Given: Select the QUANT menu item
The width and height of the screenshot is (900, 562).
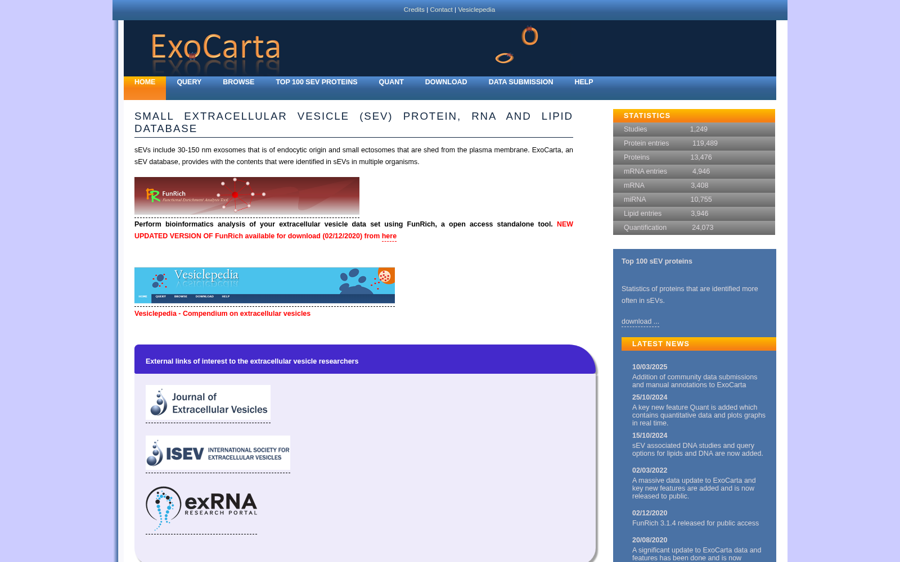Looking at the screenshot, I should click(x=391, y=82).
